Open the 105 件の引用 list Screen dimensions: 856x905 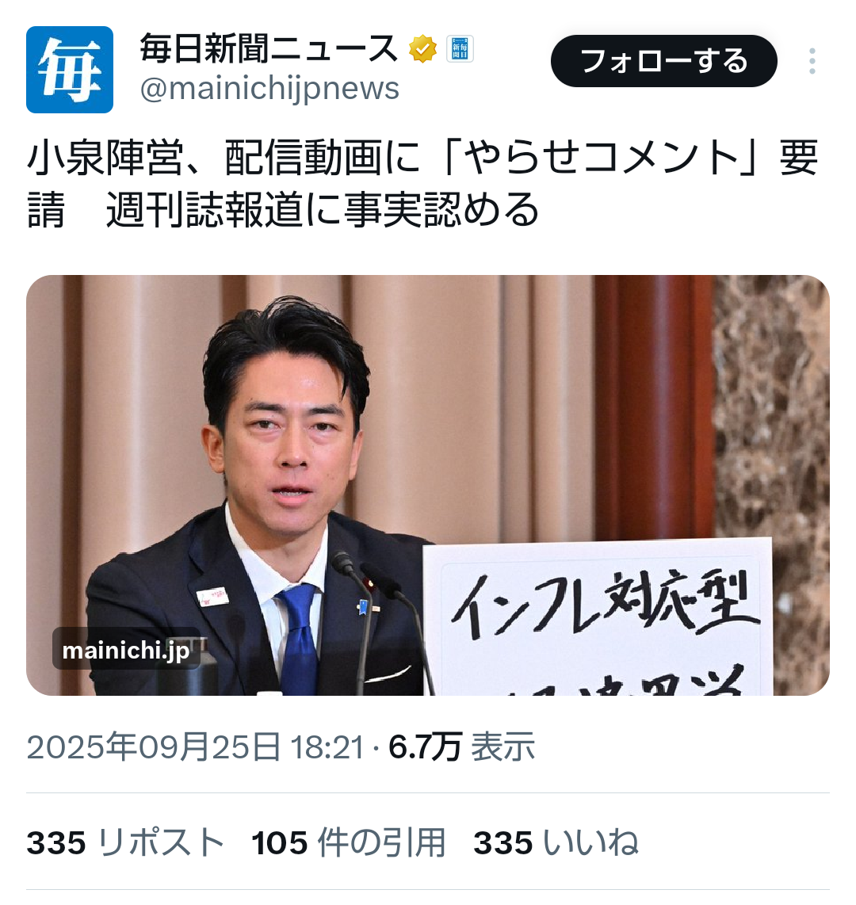click(x=349, y=842)
